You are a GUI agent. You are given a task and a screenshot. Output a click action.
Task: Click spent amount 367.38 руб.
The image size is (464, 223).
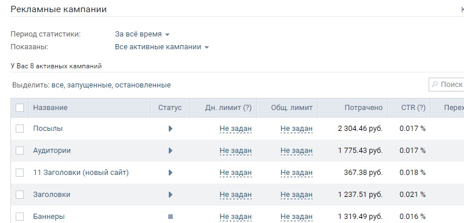(x=363, y=173)
